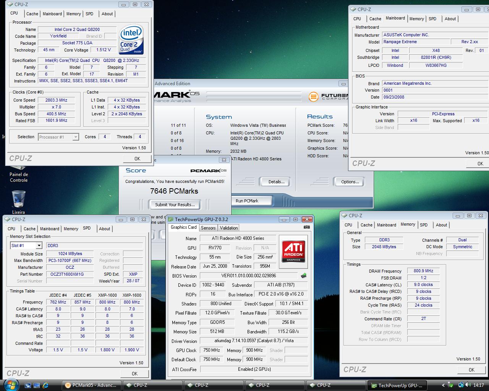Click the Driver Version field in GPU-Z

(254, 341)
